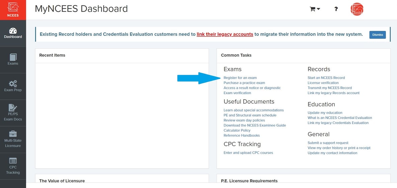Select 'Transmit my NCEES Record' link
The height and width of the screenshot is (188, 397).
(329, 88)
